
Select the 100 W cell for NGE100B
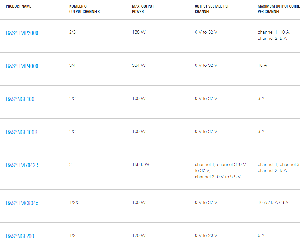[x=139, y=132]
